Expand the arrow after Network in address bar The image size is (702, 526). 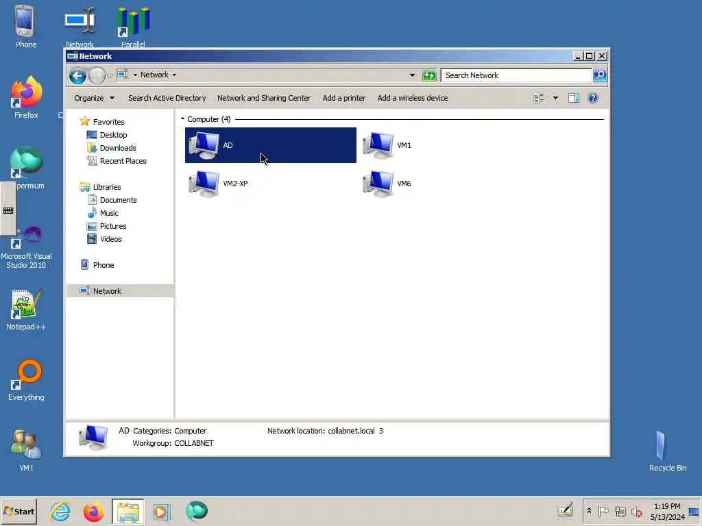pos(175,75)
